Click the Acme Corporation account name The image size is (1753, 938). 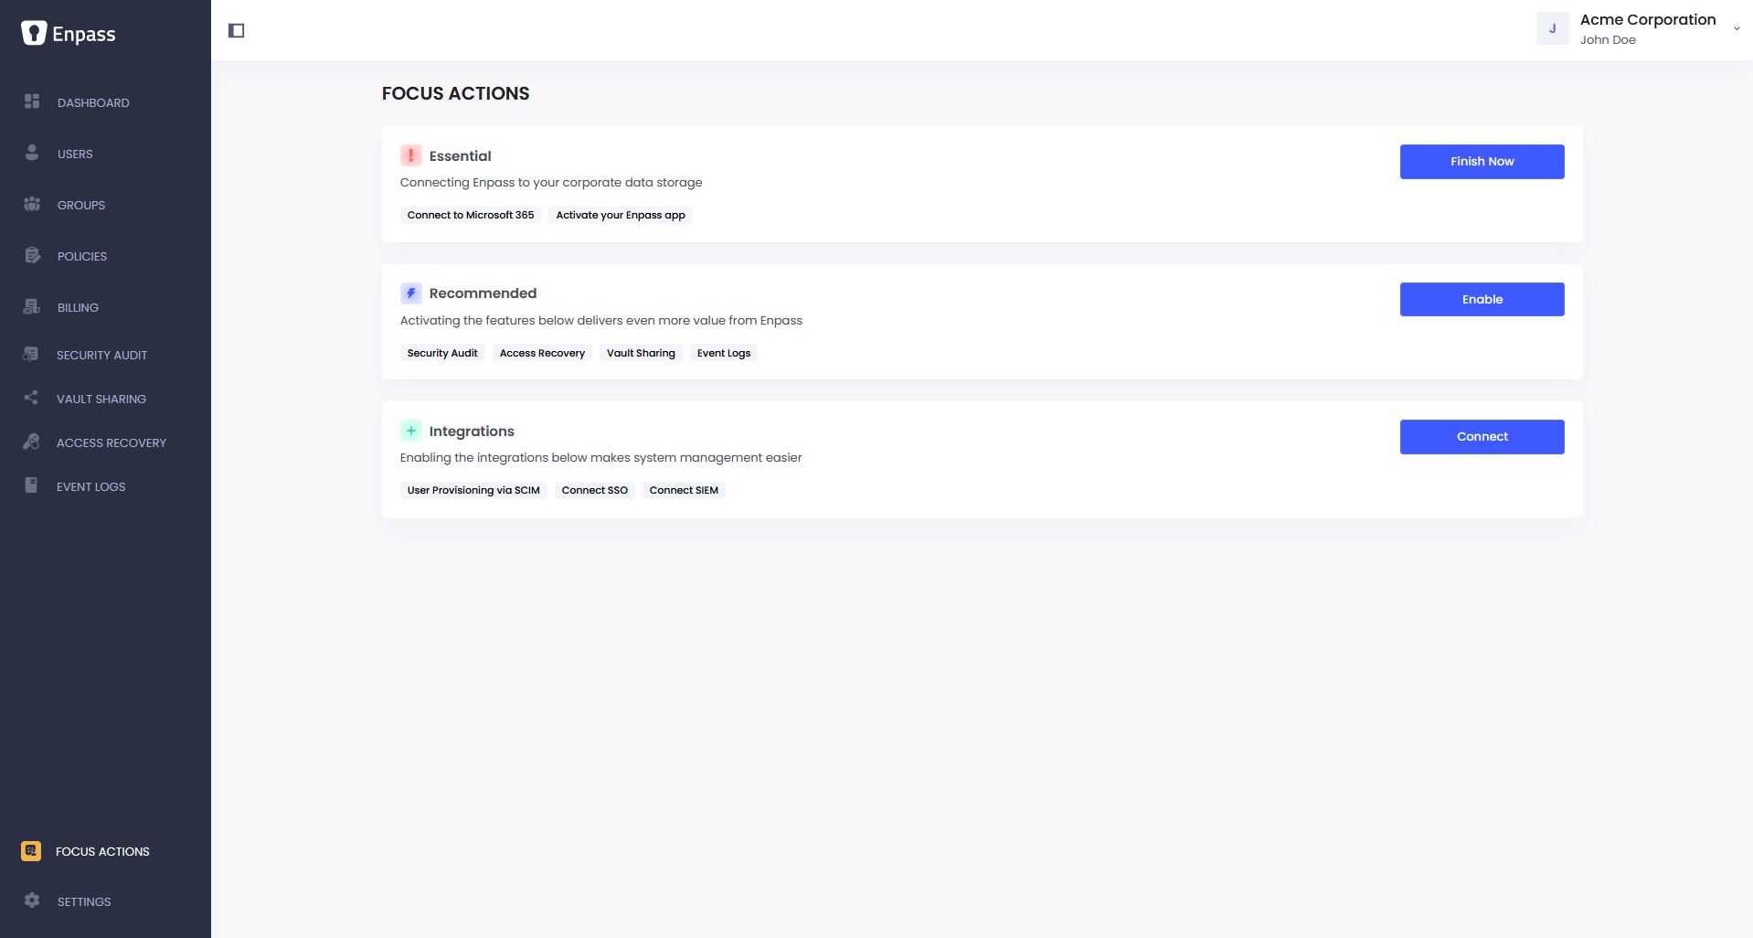coord(1648,20)
